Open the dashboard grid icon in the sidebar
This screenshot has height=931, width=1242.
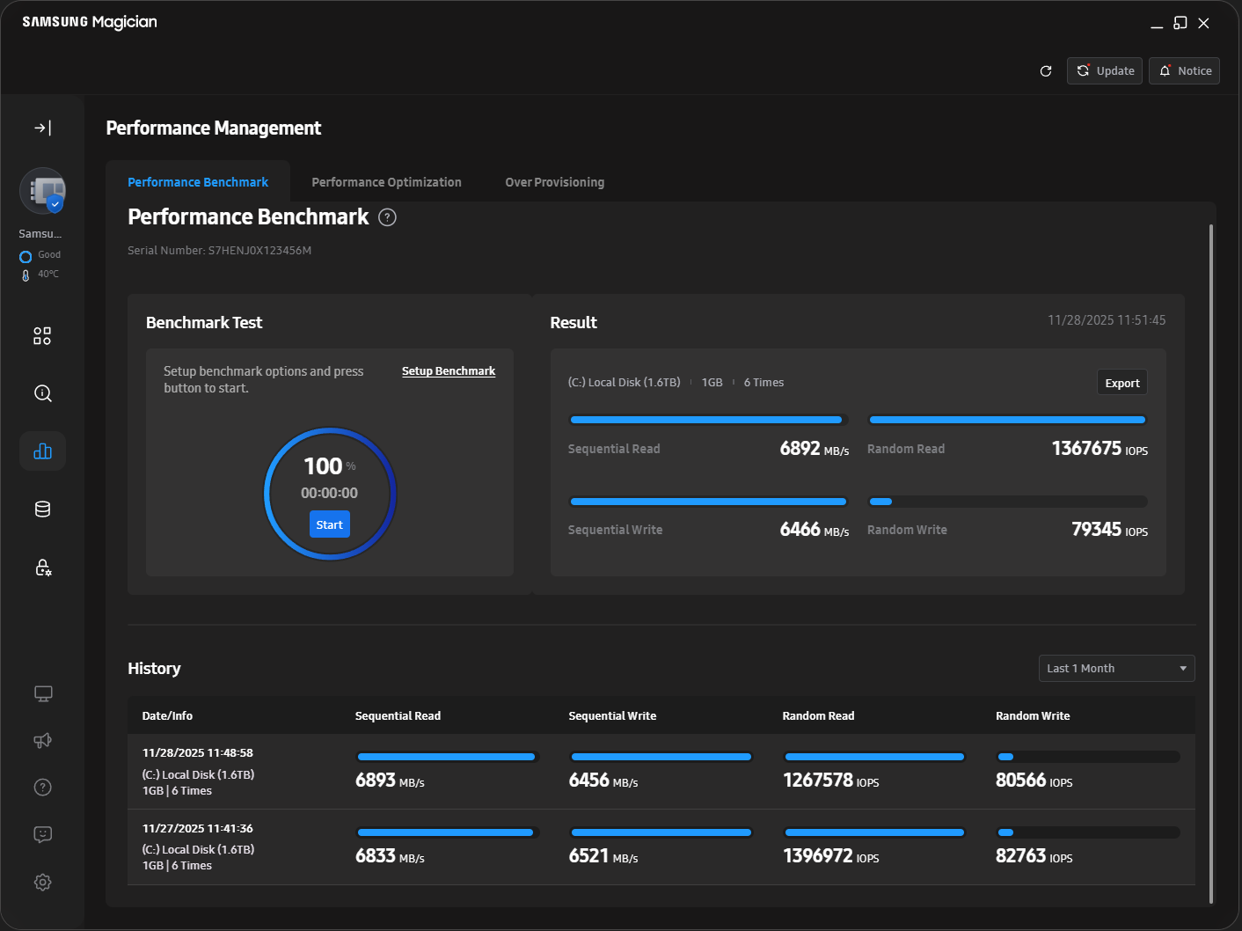pos(42,336)
